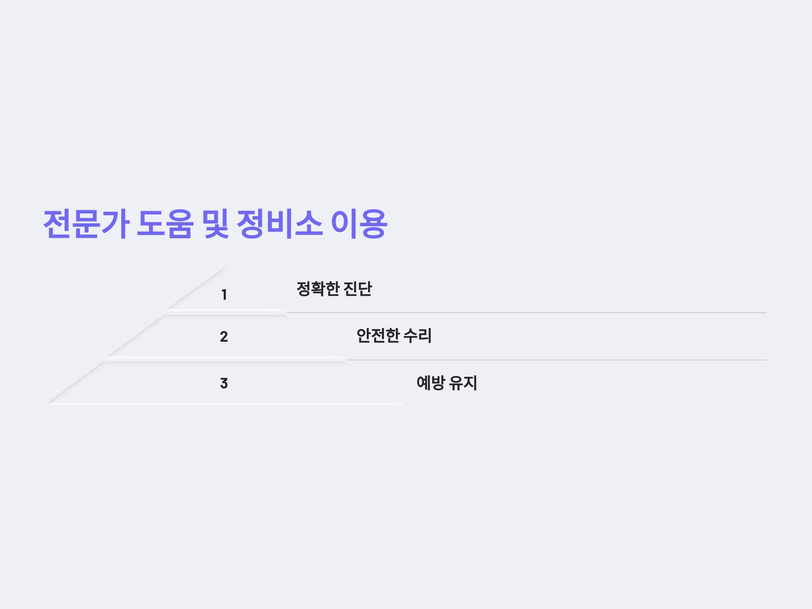This screenshot has width=812, height=609.
Task: Click the divider line under 정확한 진단
Action: [526, 313]
